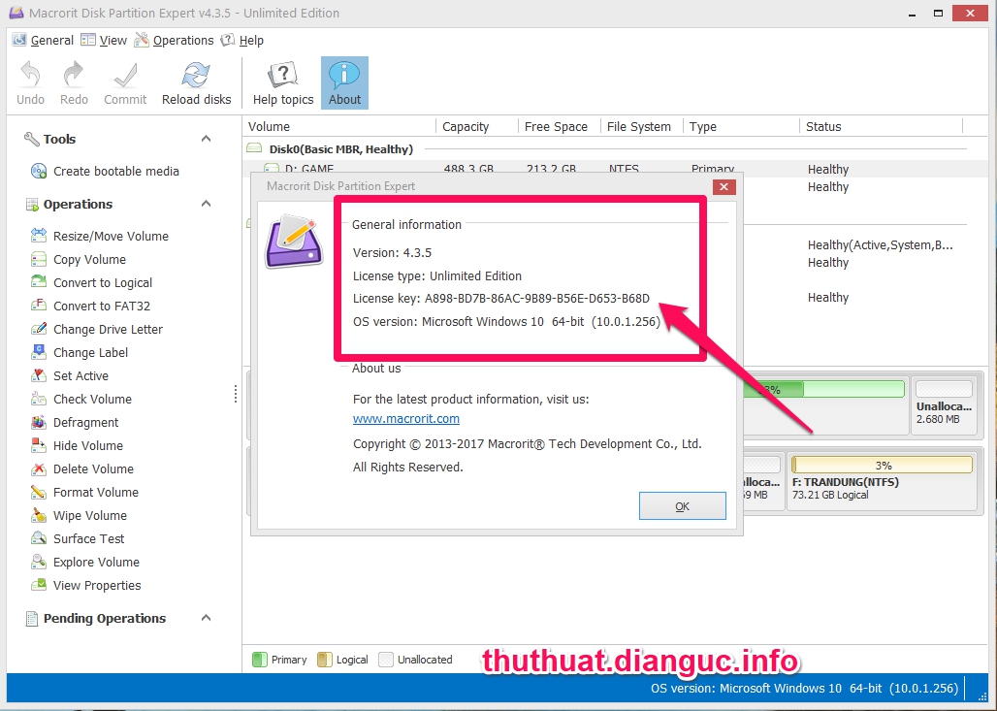Click the Check Volume icon
Image resolution: width=997 pixels, height=711 pixels.
pyautogui.click(x=39, y=399)
